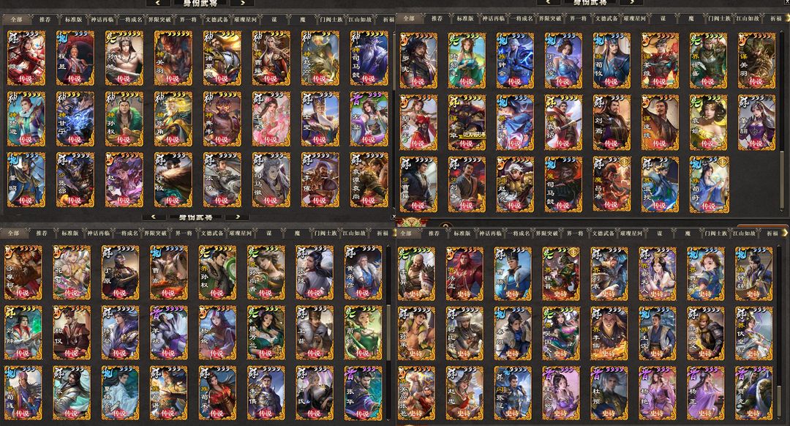Pick the 刘焉 general card
Screen dimensions: 790x426
pos(612,122)
